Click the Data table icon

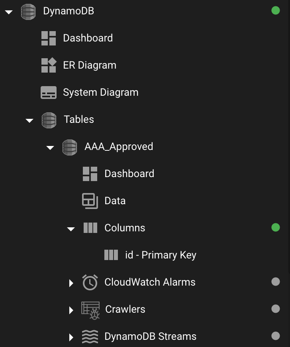pyautogui.click(x=90, y=201)
